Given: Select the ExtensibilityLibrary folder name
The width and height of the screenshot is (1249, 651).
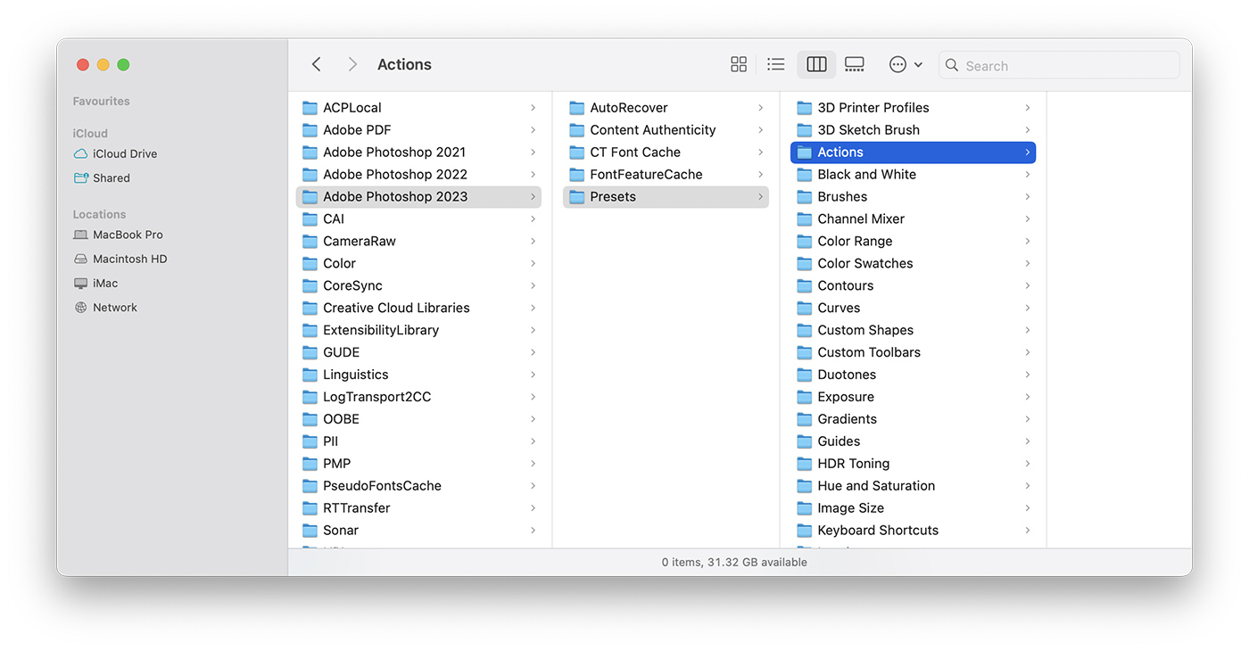Looking at the screenshot, I should pos(381,330).
